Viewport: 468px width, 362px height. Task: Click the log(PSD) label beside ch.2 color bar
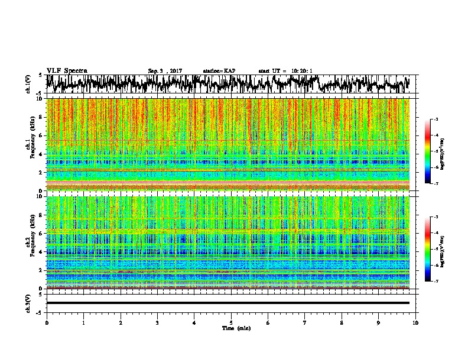[x=443, y=251]
